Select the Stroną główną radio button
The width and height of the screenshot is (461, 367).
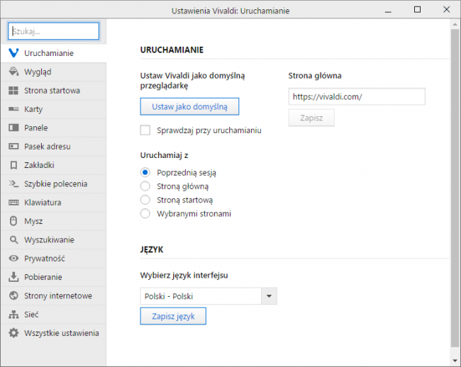tap(145, 186)
